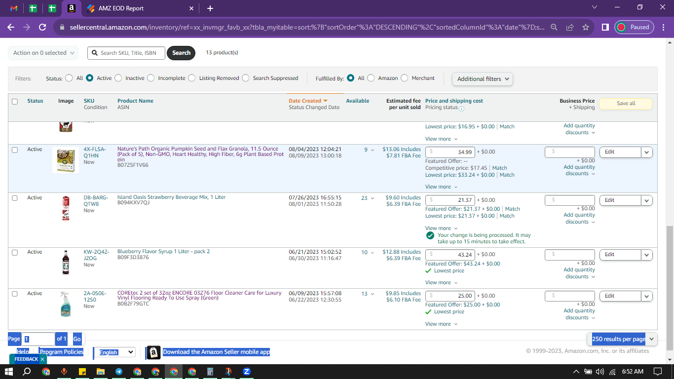The image size is (674, 379).
Task: Click the Search button
Action: (x=181, y=53)
